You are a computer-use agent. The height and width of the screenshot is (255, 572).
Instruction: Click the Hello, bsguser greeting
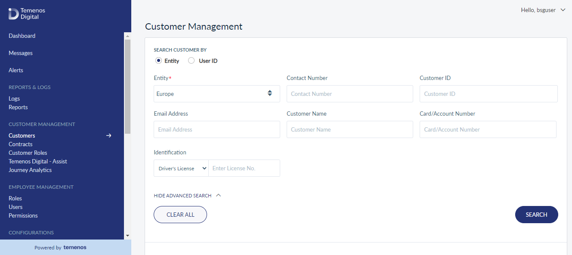pos(538,10)
